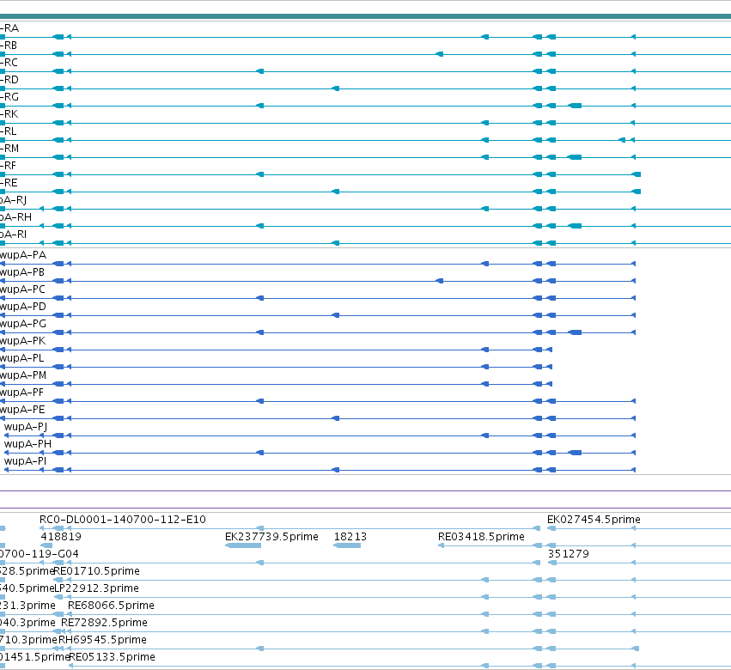Screen dimensions: 731x670
Task: Click the -RL transcript label
Action: 9,131
